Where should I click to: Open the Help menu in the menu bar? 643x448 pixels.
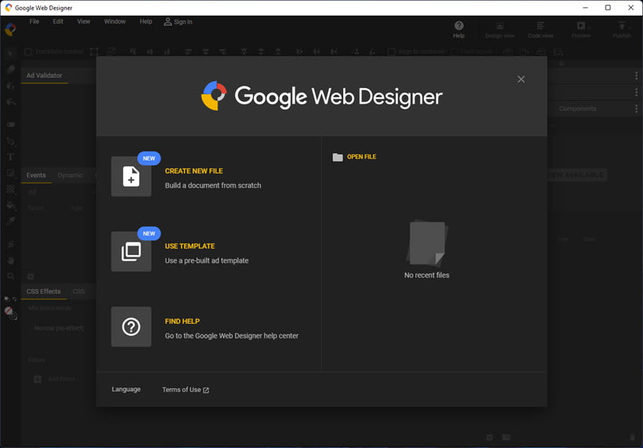(146, 22)
